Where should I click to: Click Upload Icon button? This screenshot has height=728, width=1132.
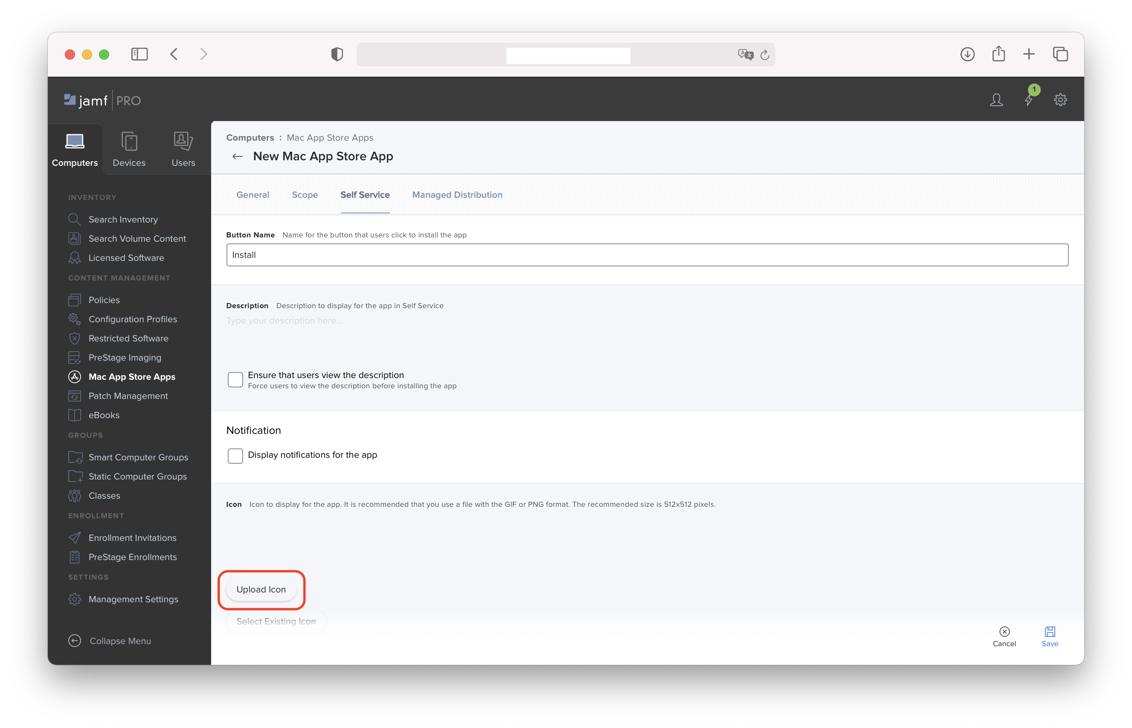click(261, 589)
